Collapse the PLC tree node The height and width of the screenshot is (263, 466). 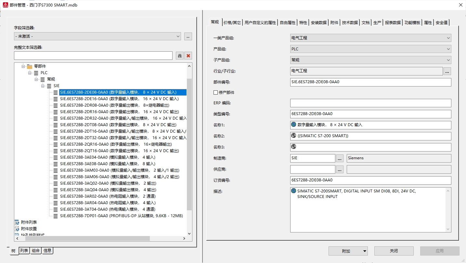click(x=30, y=73)
